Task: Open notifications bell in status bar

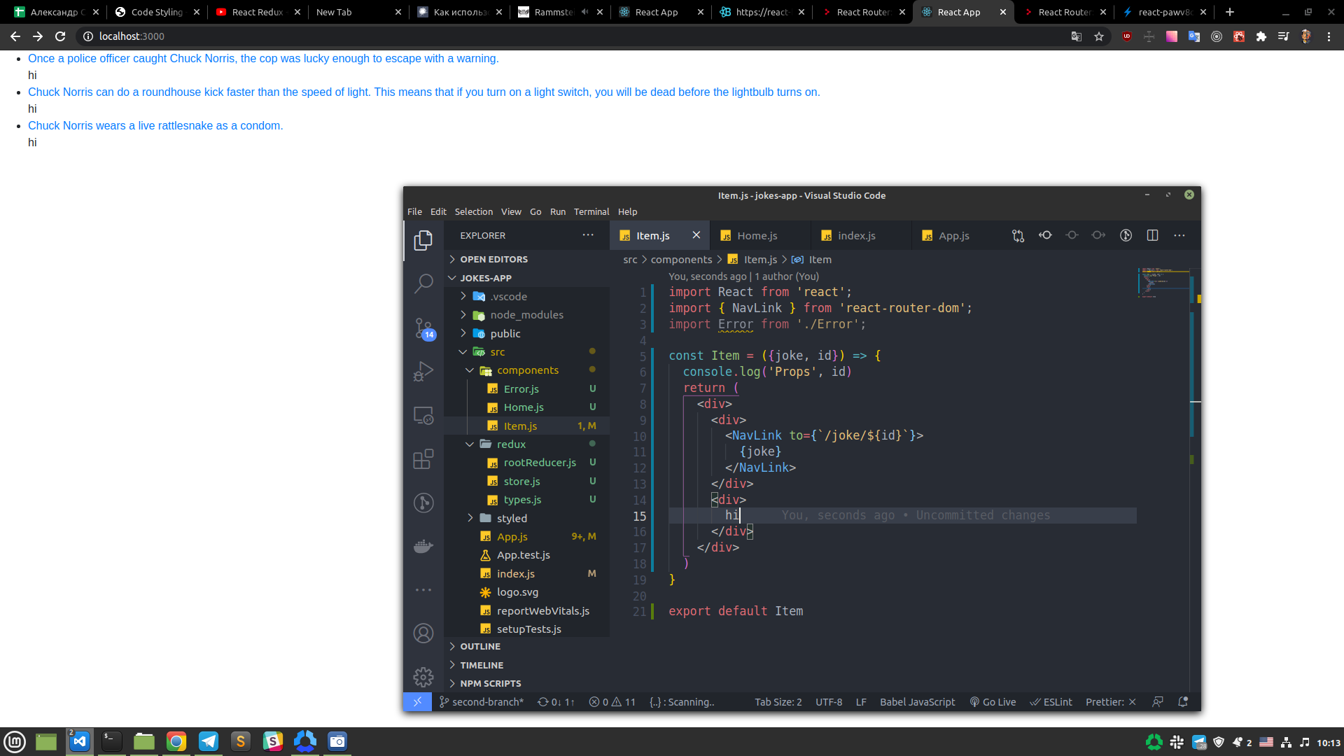Action: [1183, 702]
